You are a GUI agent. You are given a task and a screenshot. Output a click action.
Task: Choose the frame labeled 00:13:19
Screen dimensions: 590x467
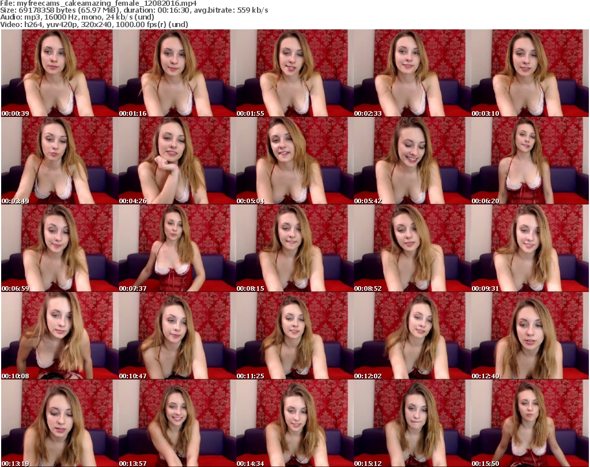60,423
